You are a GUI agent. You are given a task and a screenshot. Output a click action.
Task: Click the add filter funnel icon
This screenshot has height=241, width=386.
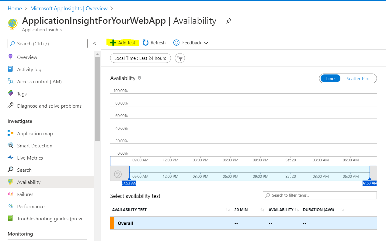click(180, 58)
